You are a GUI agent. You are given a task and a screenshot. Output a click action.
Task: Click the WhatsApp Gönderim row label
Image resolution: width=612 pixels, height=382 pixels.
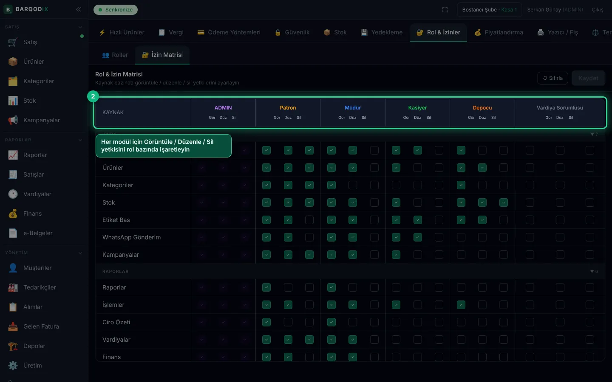pos(132,237)
